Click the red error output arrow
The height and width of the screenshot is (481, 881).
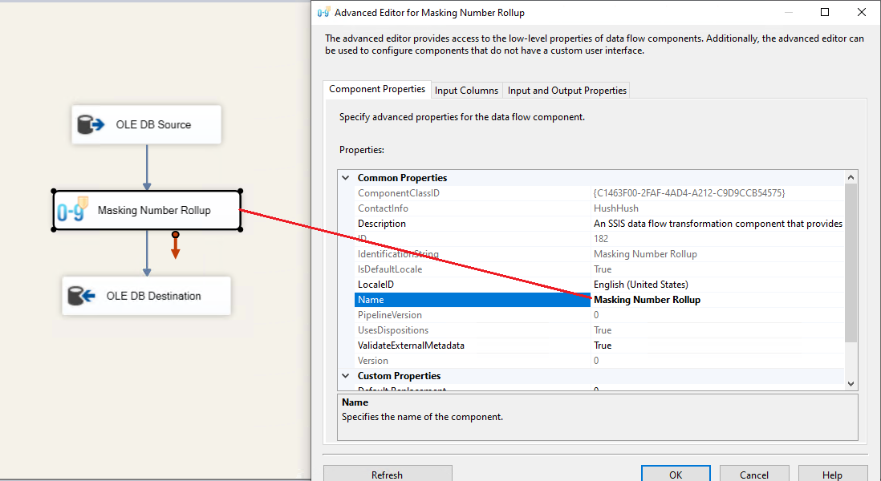175,249
